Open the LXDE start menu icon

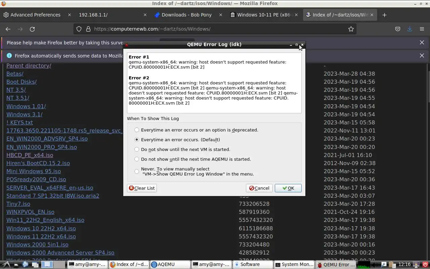pyautogui.click(x=6, y=264)
